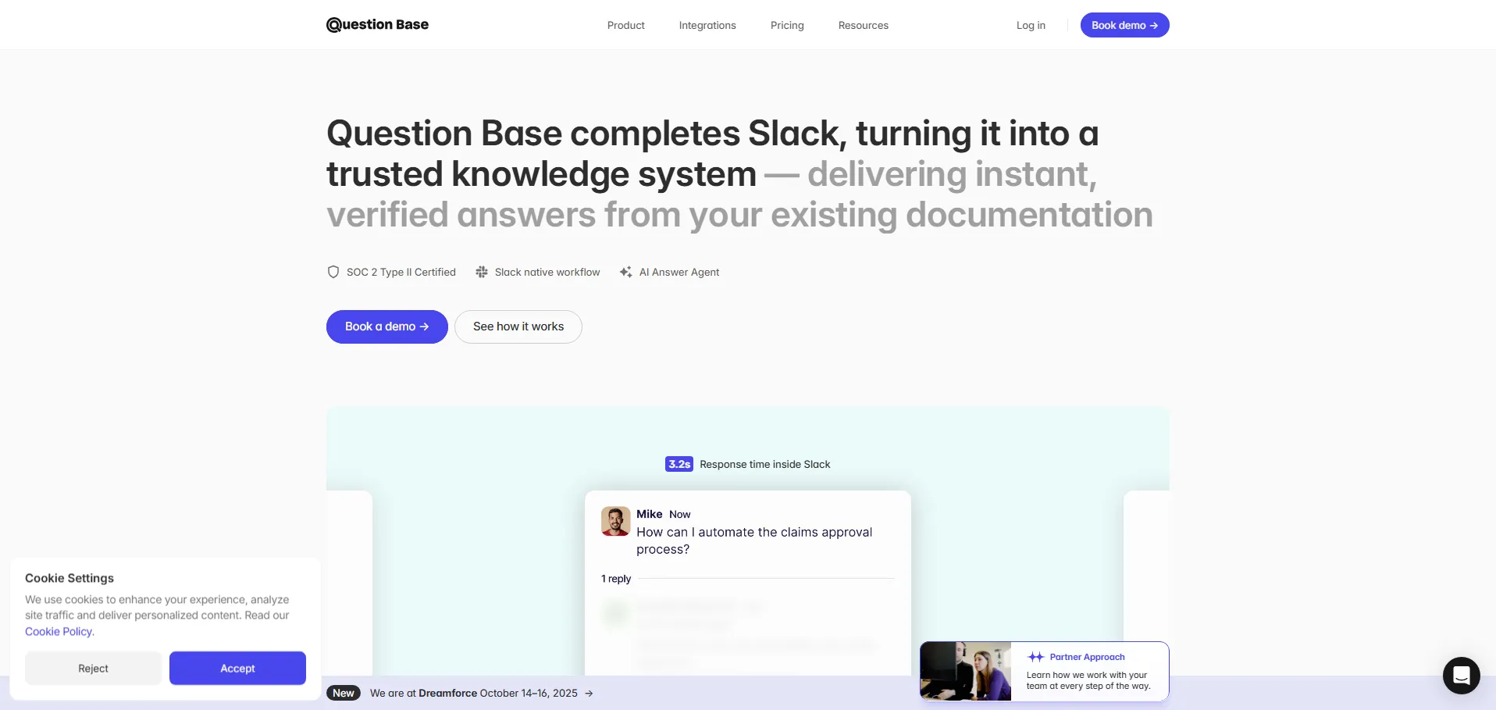
Task: Open the Cookie Policy link
Action: [x=59, y=632]
